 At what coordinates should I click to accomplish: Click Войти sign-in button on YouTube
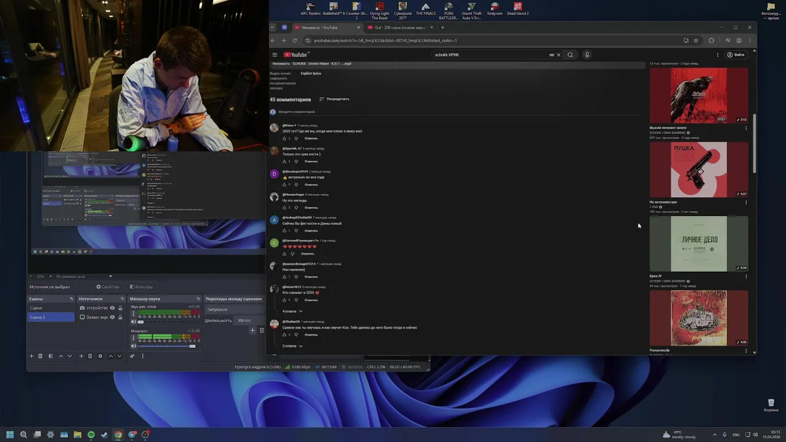click(x=736, y=55)
